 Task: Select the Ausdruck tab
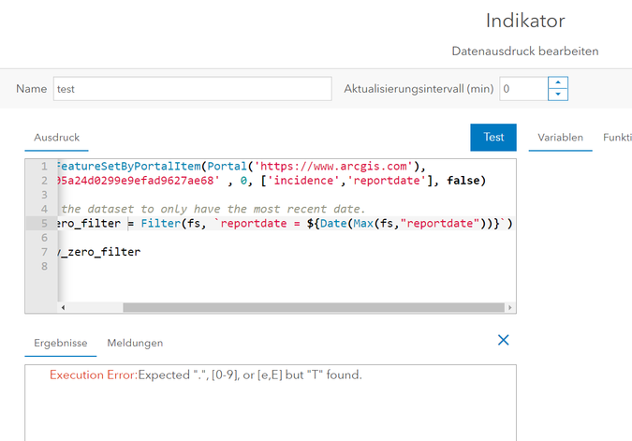56,138
